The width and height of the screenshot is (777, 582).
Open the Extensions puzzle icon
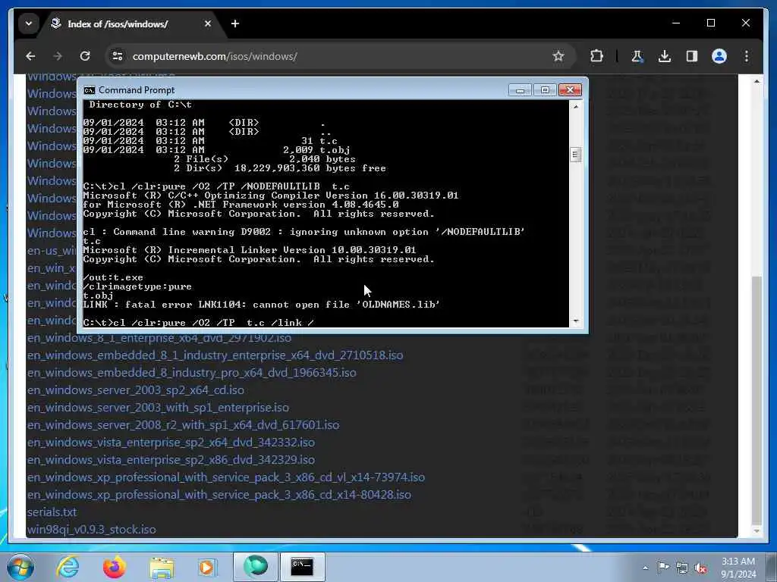pyautogui.click(x=596, y=56)
